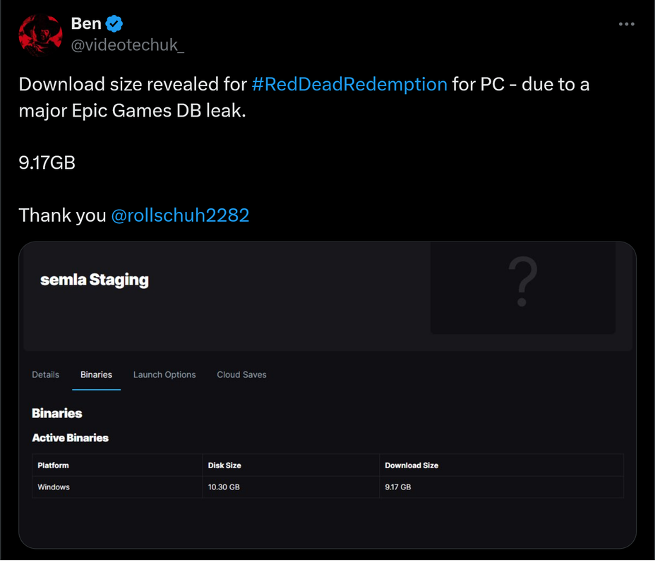Click the 10.30 GB disk size cell
Viewport: 660px width, 565px height.
coord(224,487)
